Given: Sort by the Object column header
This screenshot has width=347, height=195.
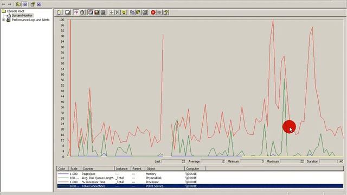Looking at the screenshot, I should click(x=165, y=168).
